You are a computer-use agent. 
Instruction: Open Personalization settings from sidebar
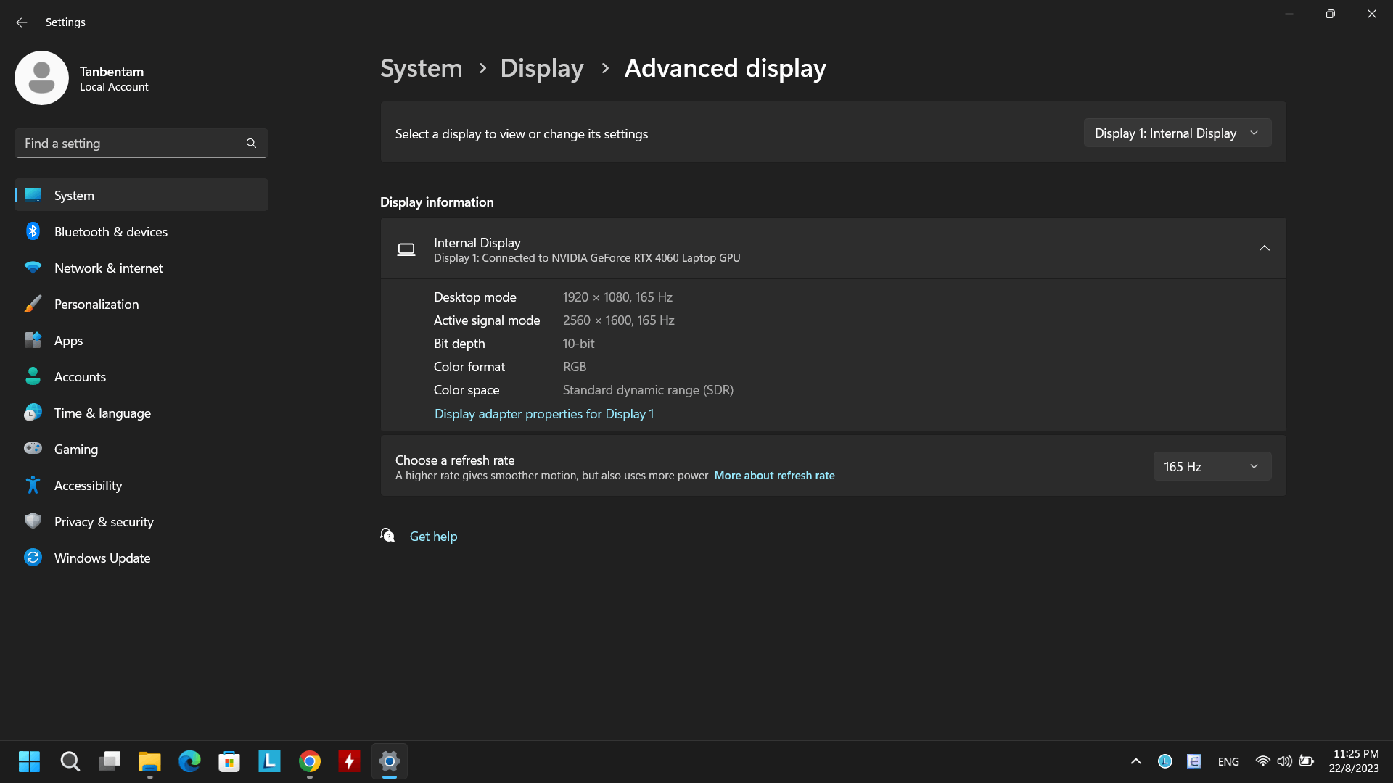[x=96, y=304]
